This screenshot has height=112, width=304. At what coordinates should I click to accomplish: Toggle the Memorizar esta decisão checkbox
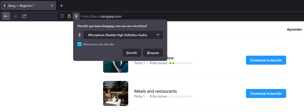click(79, 44)
